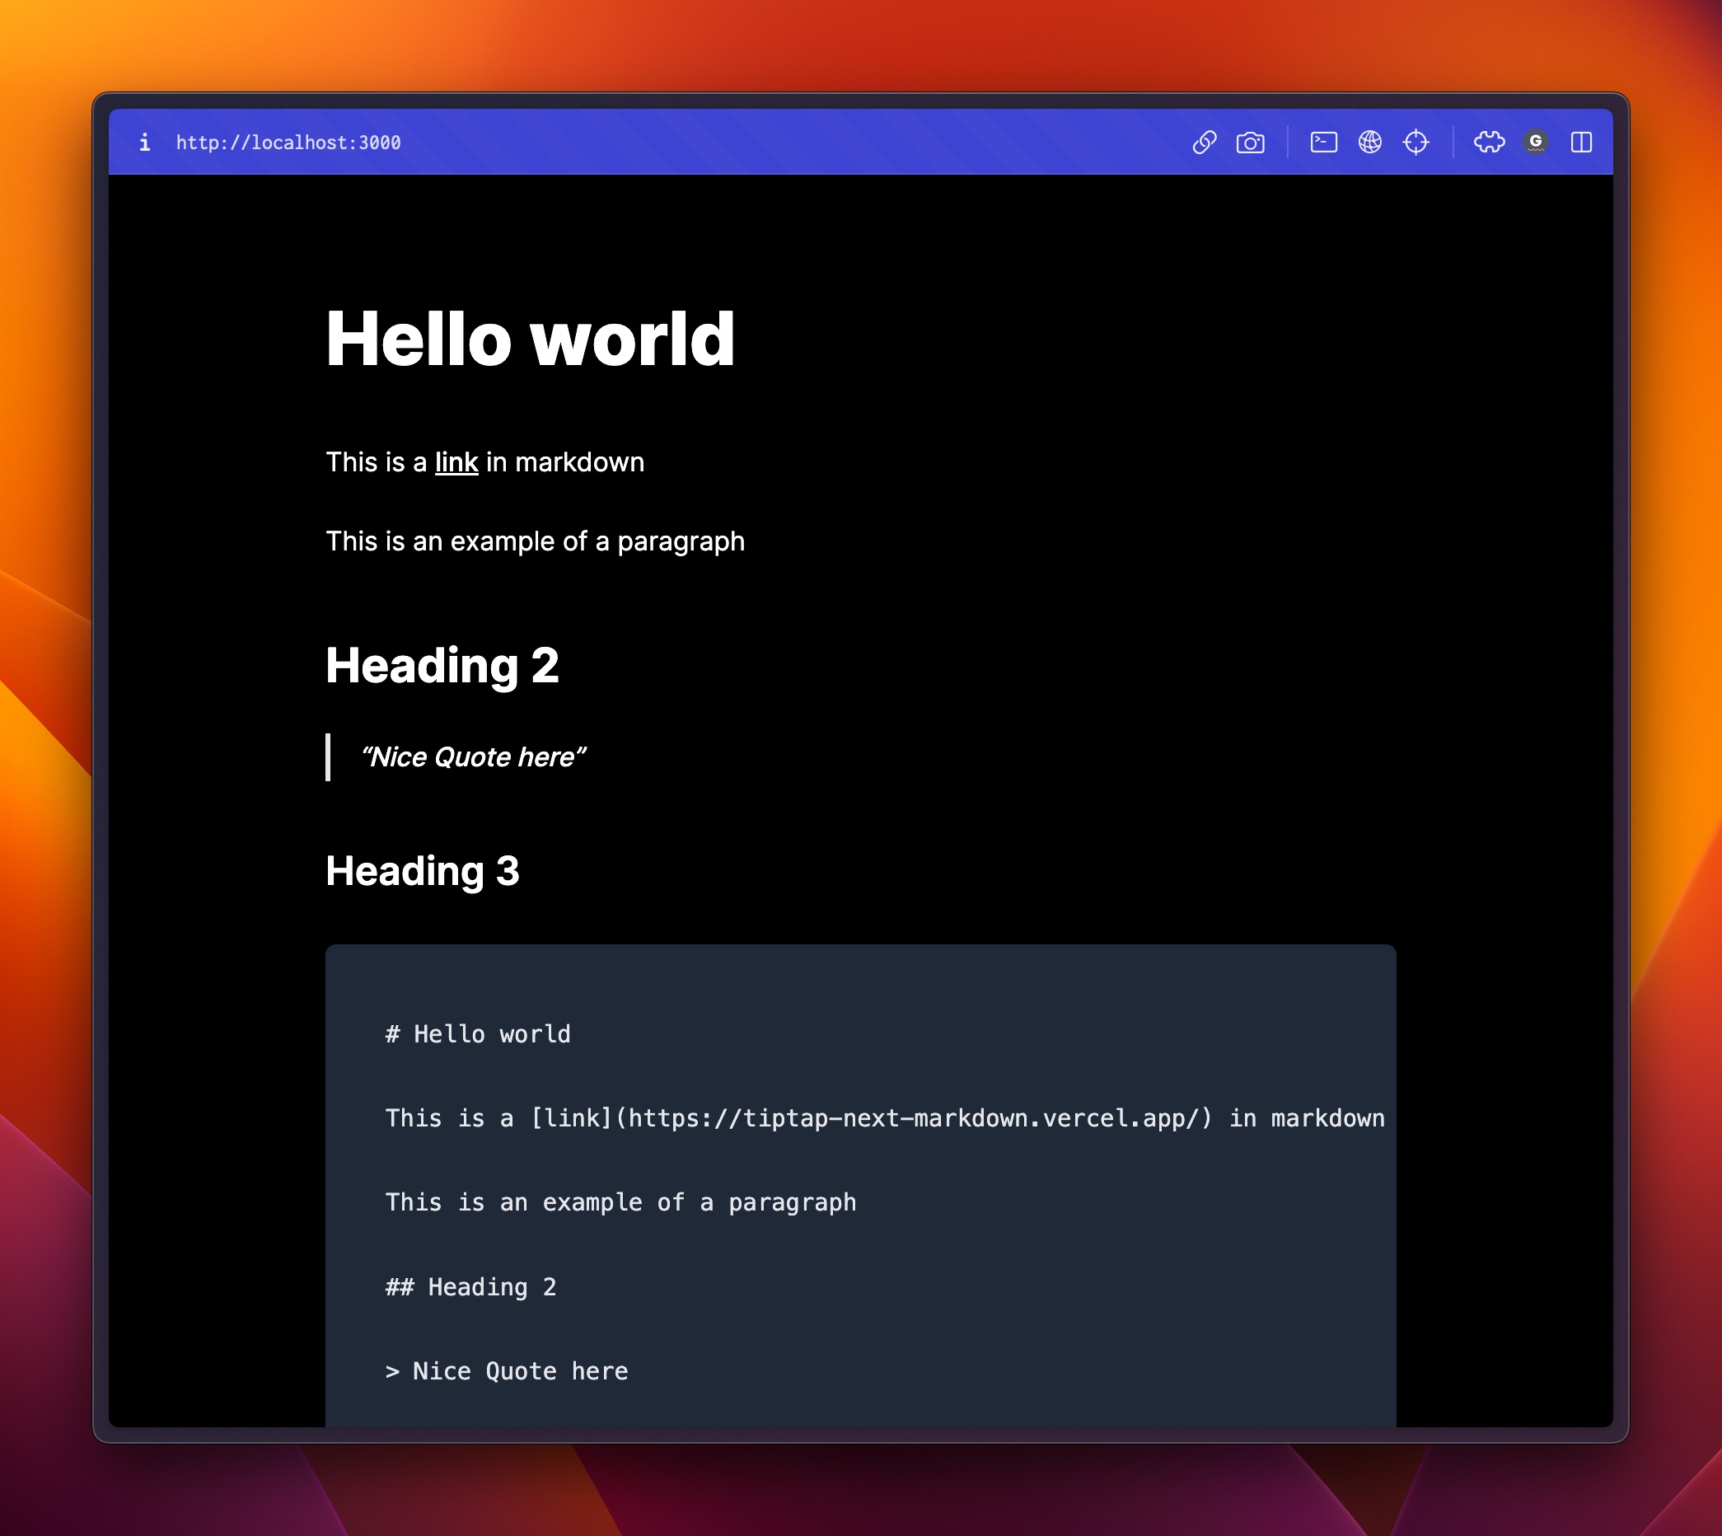Click the site info icon

point(145,143)
